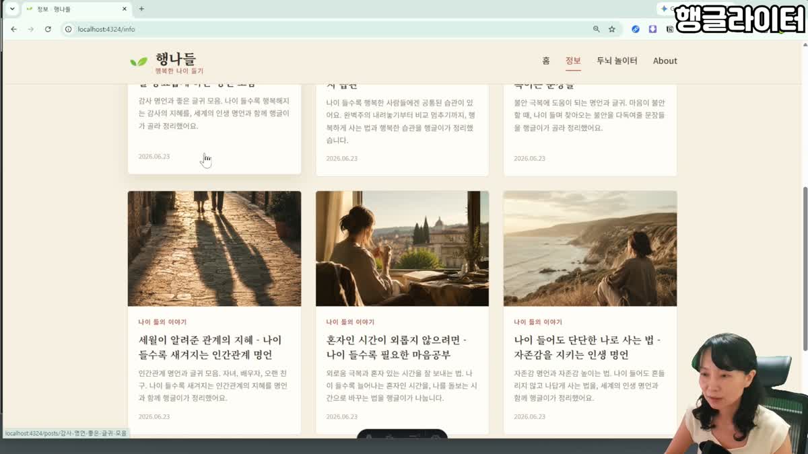The height and width of the screenshot is (454, 808).
Task: Bookmark this page with the star icon
Action: (x=612, y=30)
